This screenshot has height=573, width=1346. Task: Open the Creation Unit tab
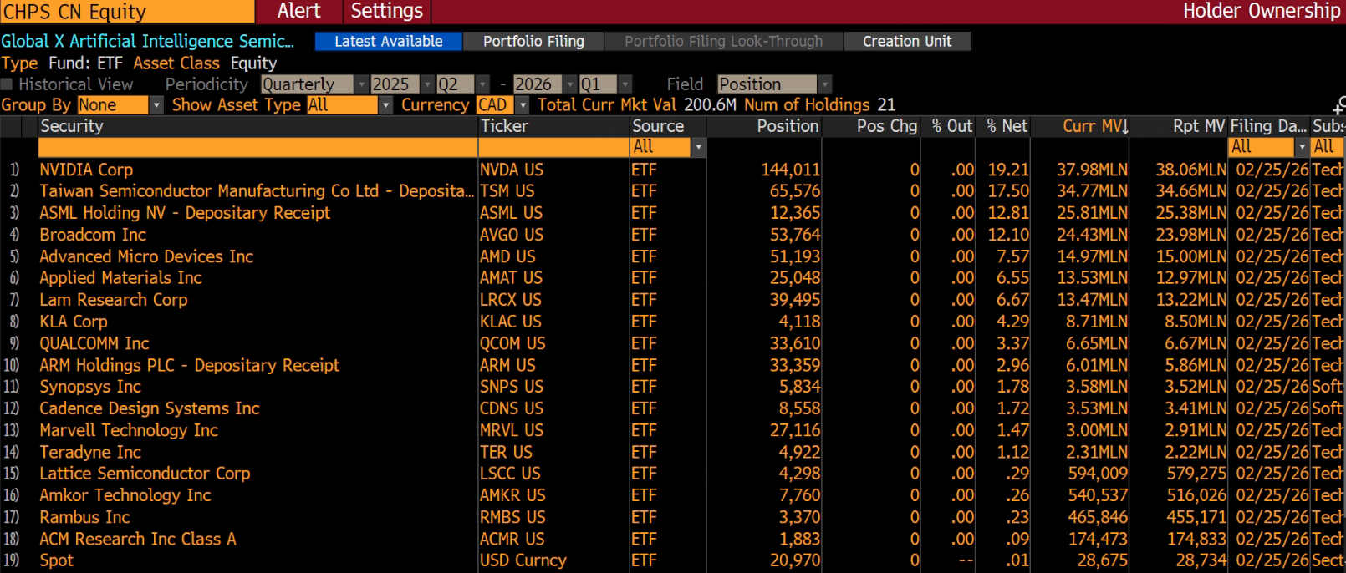[x=906, y=42]
